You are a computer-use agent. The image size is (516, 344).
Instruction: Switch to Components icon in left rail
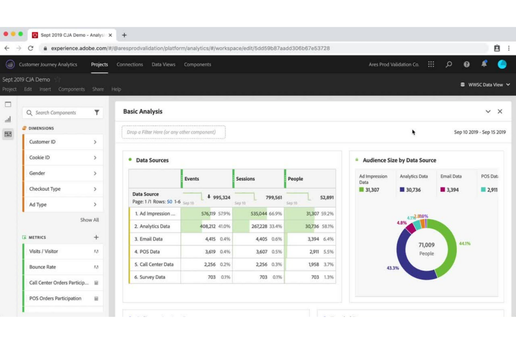8,134
